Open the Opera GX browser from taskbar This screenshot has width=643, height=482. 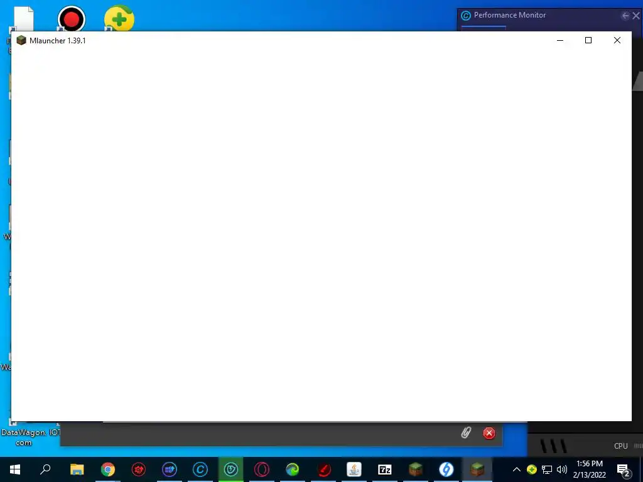[x=262, y=469]
